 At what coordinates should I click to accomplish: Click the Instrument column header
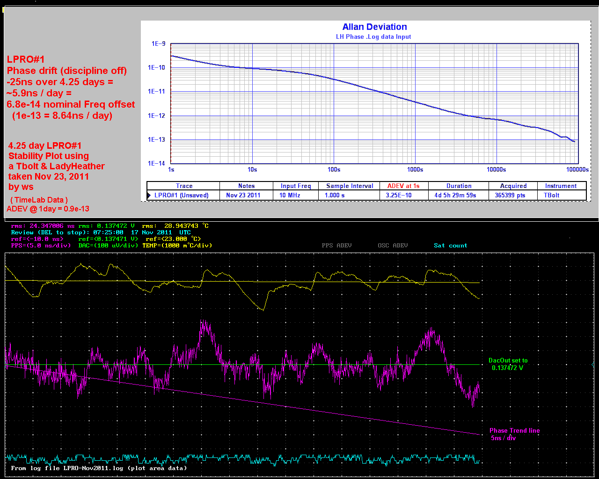pos(561,186)
